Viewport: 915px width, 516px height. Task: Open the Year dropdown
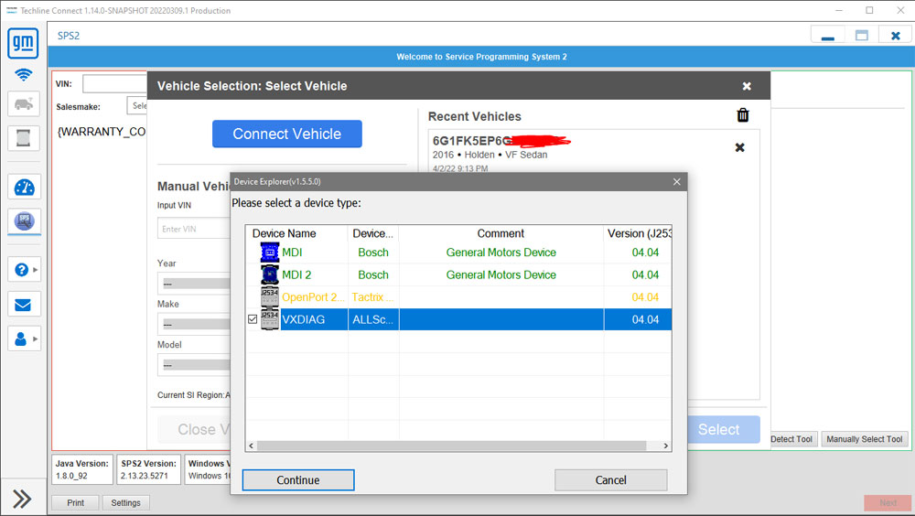coord(194,283)
